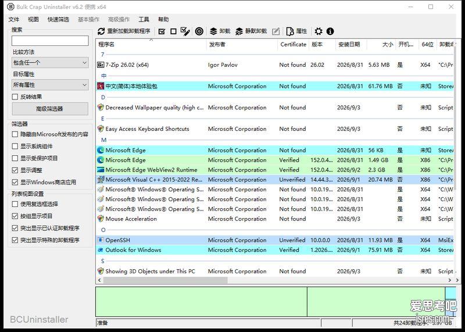This screenshot has width=465, height=332.
Task: Click the Easy Access Keyboard Shortcuts icon
Action: click(x=101, y=128)
